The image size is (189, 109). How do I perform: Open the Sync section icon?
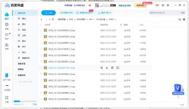pyautogui.click(x=6, y=34)
